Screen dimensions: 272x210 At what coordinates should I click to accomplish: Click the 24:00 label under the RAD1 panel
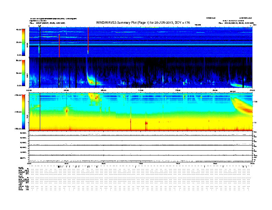pyautogui.click(x=252, y=90)
